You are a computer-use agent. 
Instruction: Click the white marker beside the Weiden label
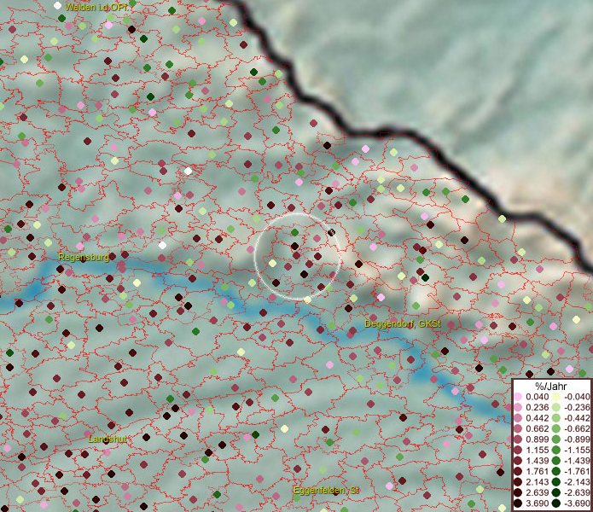[57, 6]
